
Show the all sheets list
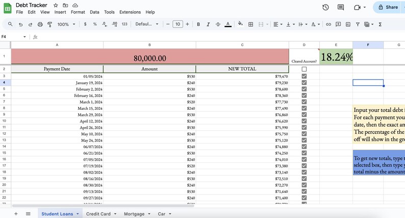pos(28,213)
